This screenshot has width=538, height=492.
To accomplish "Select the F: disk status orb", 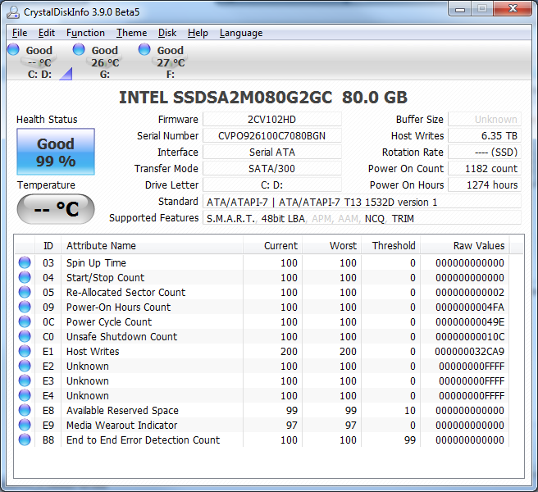I will (144, 49).
